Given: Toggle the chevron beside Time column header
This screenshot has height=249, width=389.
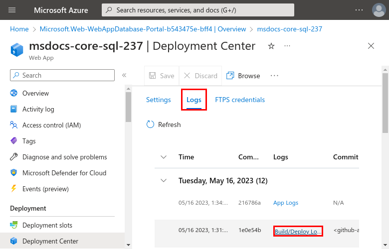Looking at the screenshot, I should click(x=163, y=157).
